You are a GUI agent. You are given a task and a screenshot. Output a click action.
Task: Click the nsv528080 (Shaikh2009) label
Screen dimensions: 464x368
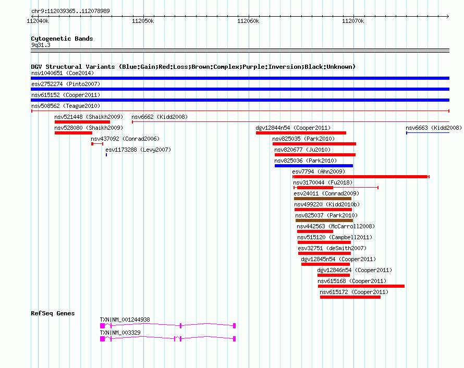coord(89,128)
